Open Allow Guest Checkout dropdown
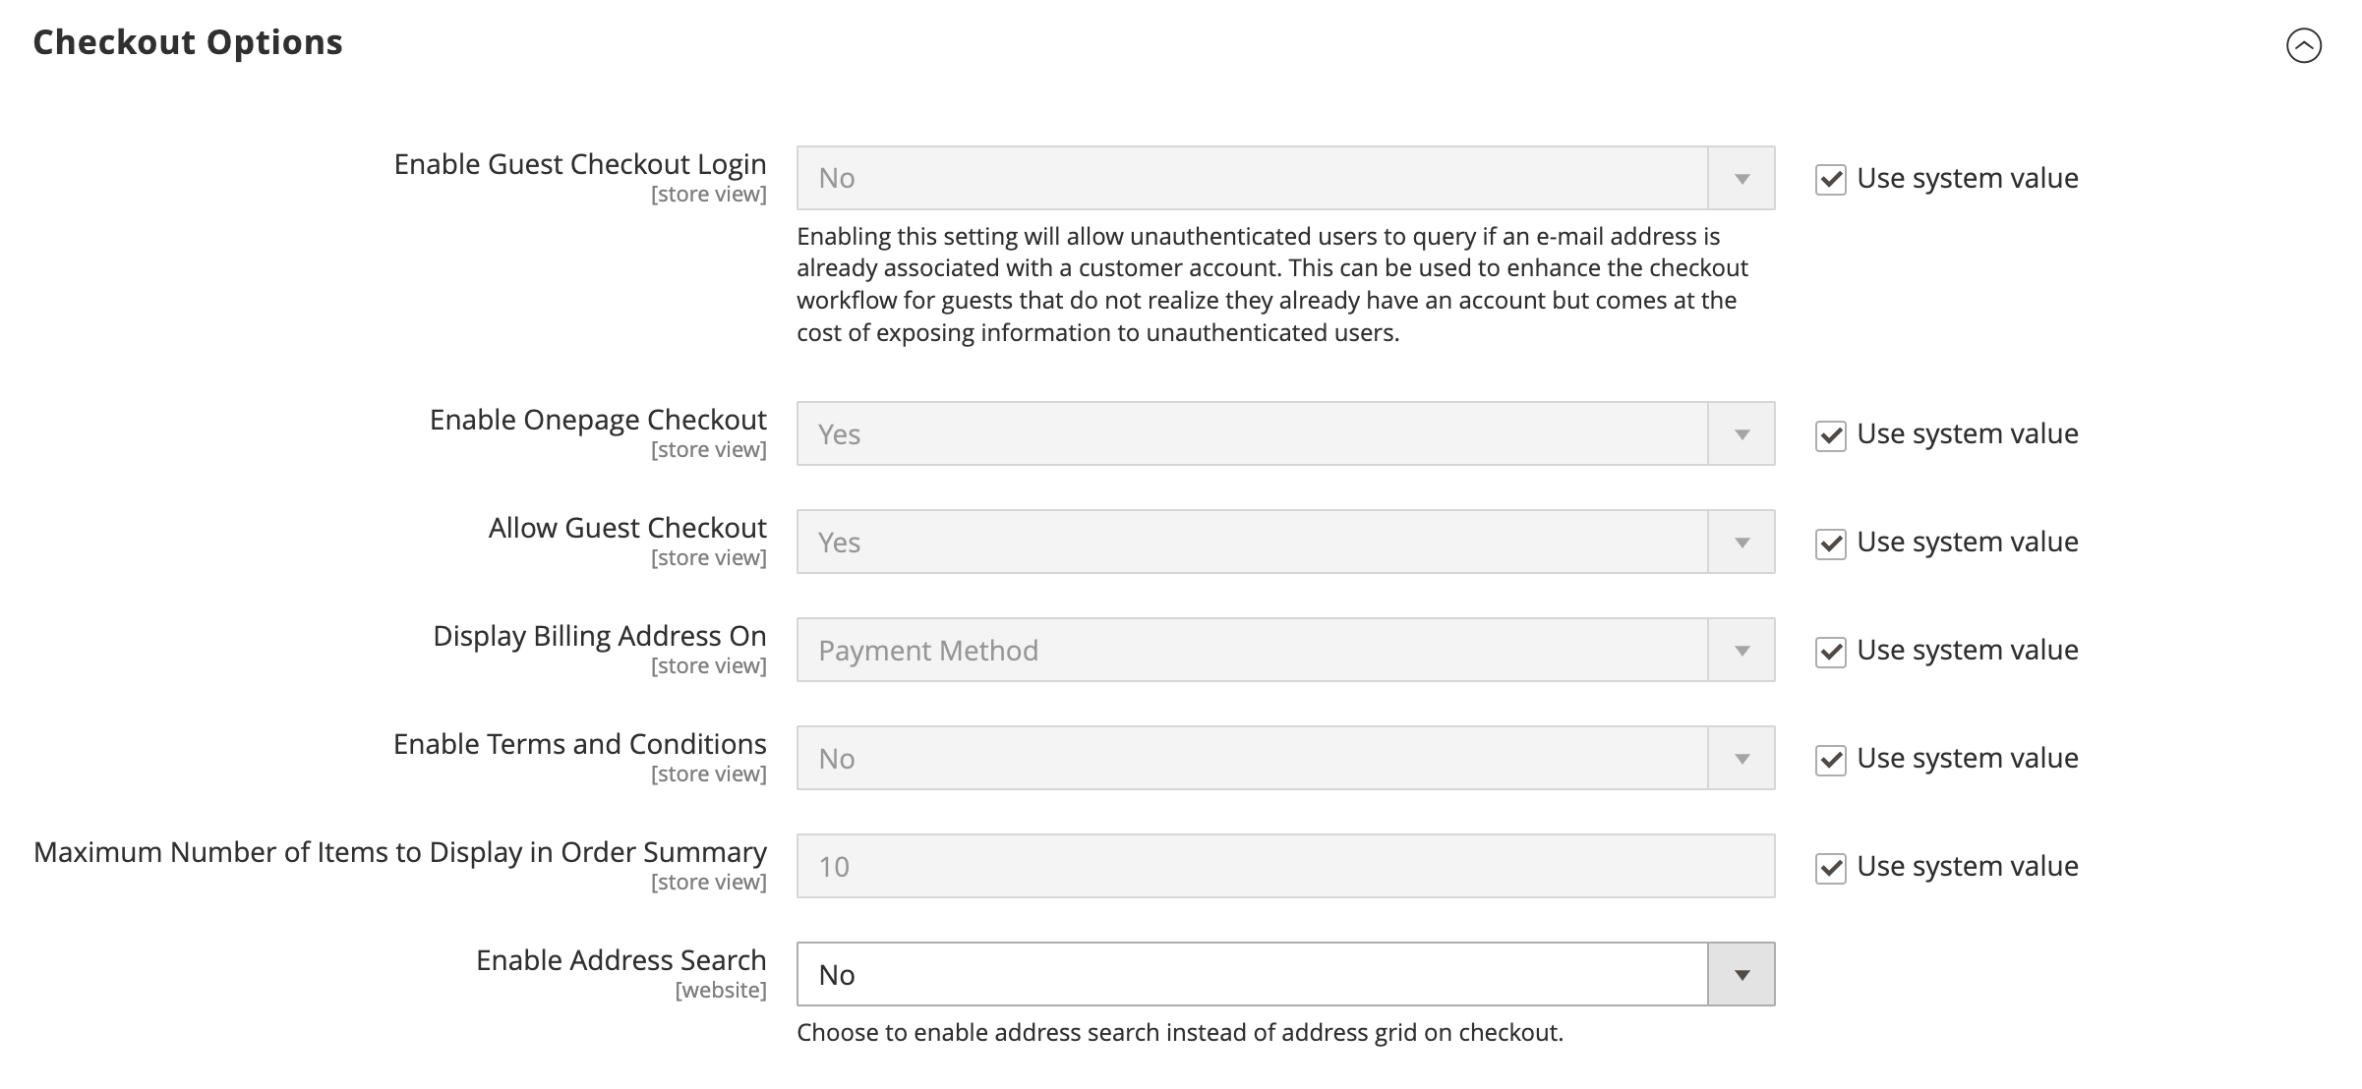This screenshot has height=1089, width=2362. click(1251, 542)
